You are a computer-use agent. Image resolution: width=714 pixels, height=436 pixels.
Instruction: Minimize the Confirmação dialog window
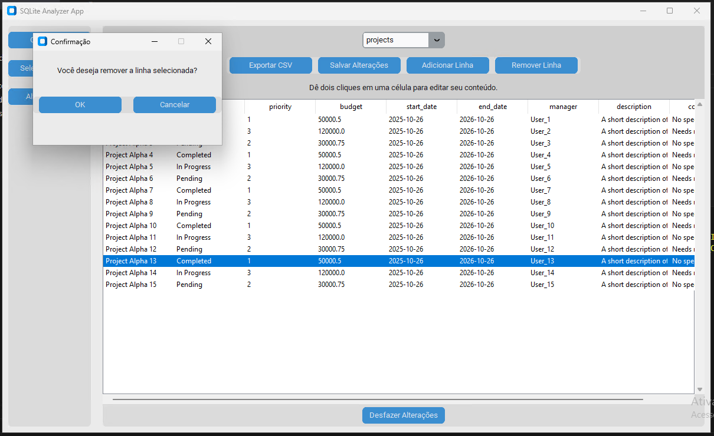[x=154, y=41]
